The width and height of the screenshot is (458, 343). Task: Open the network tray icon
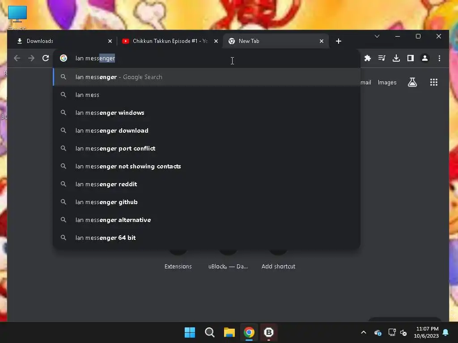click(x=392, y=332)
